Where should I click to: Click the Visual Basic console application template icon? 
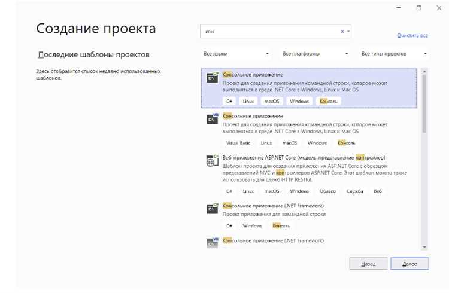[213, 119]
